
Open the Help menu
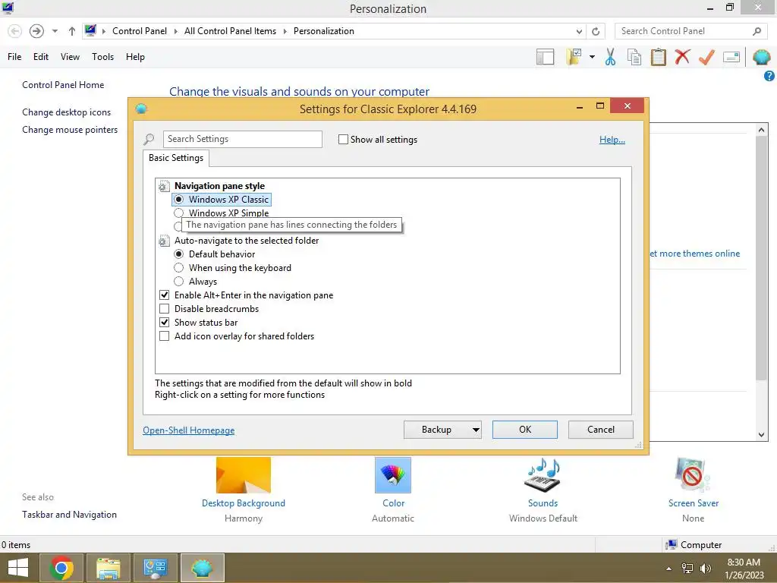point(135,57)
